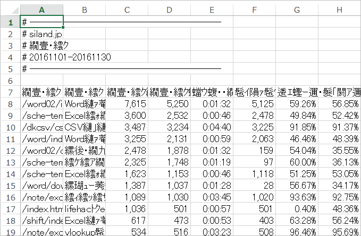361x236 pixels.
Task: Select column C header
Action: pyautogui.click(x=127, y=10)
